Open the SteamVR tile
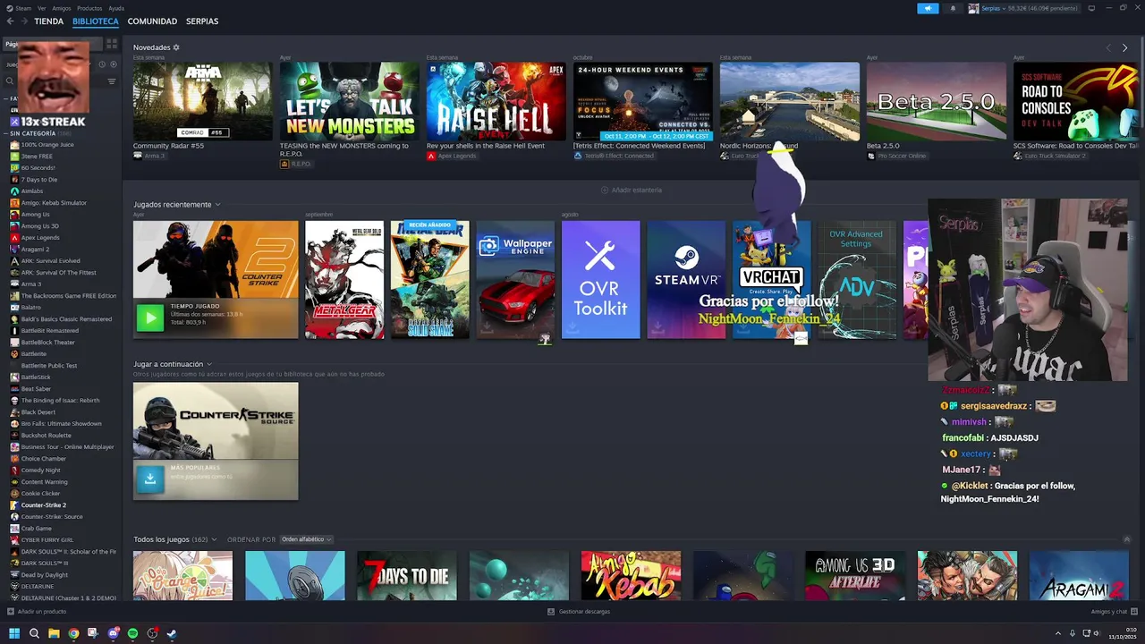Screen dimensions: 1145x644 686,280
